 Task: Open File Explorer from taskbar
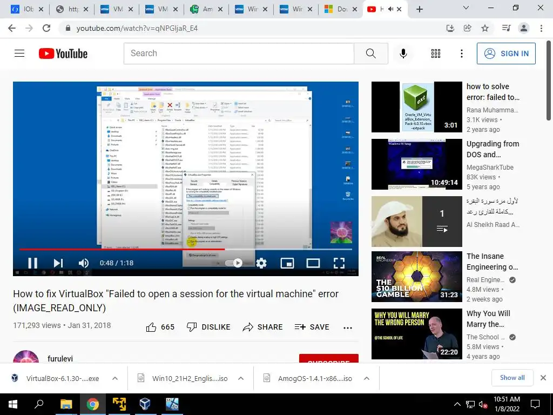[x=66, y=404]
